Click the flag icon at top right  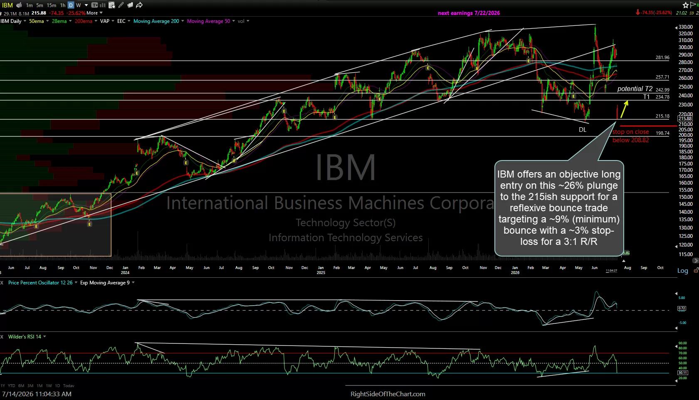coord(693,5)
